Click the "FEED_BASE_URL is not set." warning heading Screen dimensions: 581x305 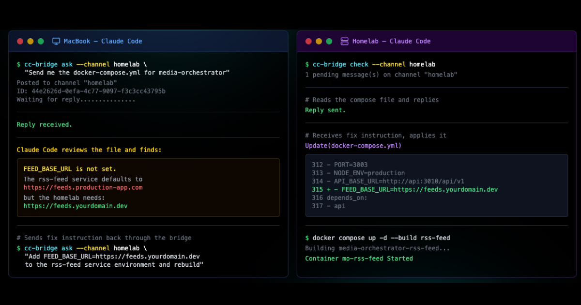coord(70,169)
